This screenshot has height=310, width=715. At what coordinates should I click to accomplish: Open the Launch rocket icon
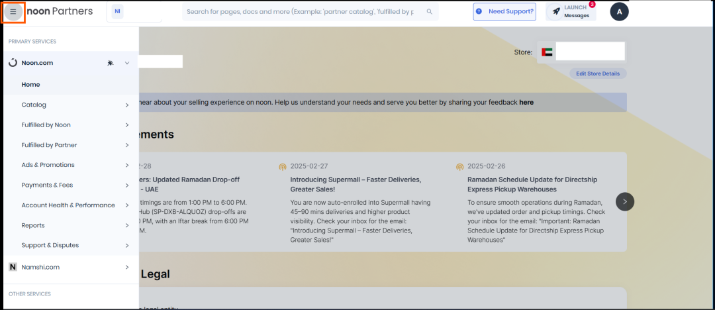coord(556,12)
